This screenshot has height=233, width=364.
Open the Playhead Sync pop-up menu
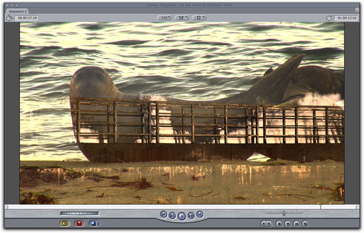pos(181,18)
